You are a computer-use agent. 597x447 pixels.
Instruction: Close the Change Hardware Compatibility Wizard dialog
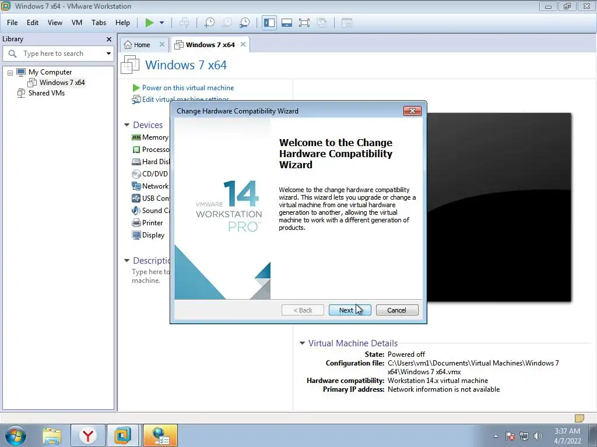tap(412, 111)
